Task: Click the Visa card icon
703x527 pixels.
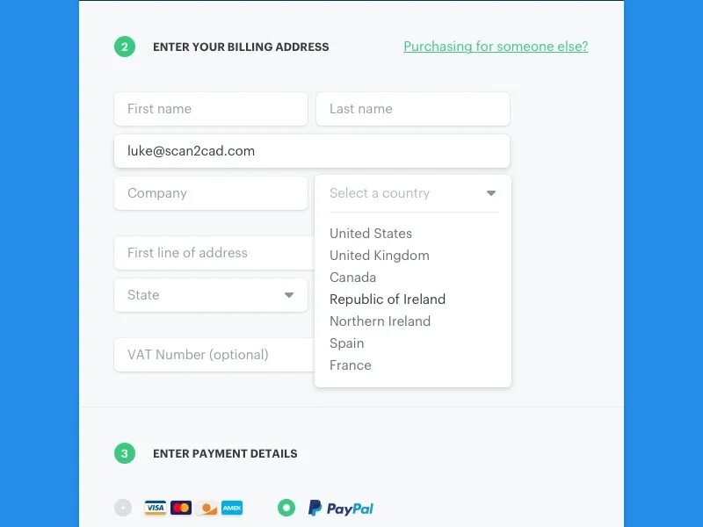Action: click(x=156, y=508)
